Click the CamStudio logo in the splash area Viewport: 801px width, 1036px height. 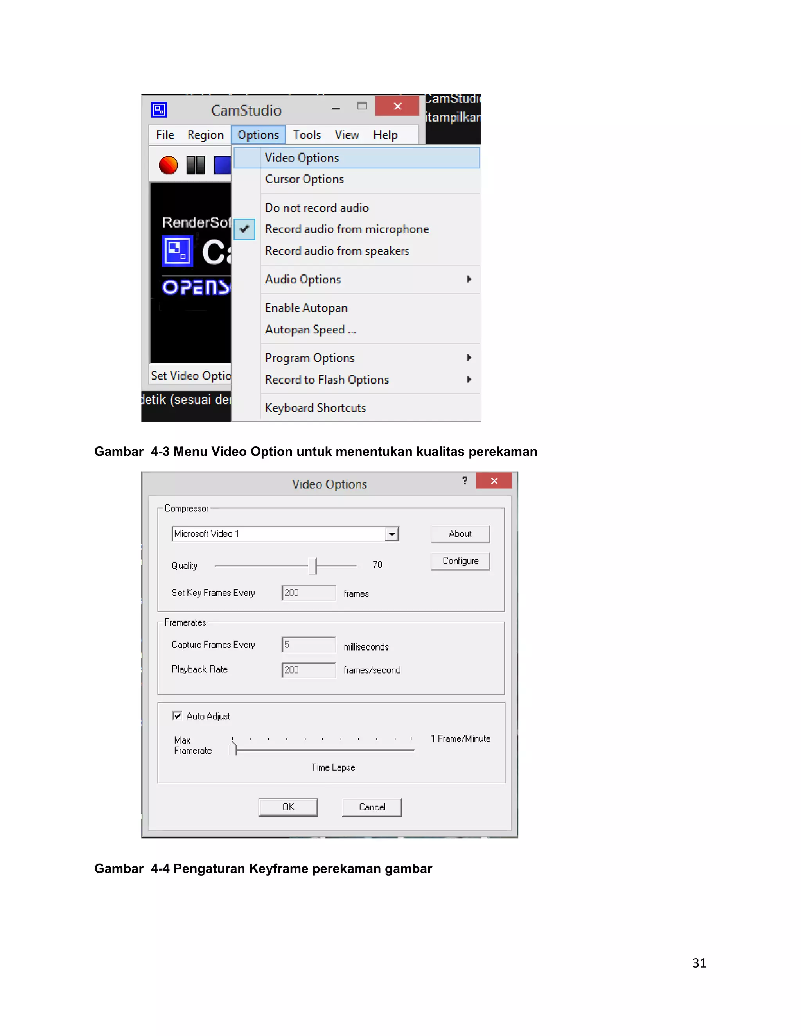(x=178, y=251)
